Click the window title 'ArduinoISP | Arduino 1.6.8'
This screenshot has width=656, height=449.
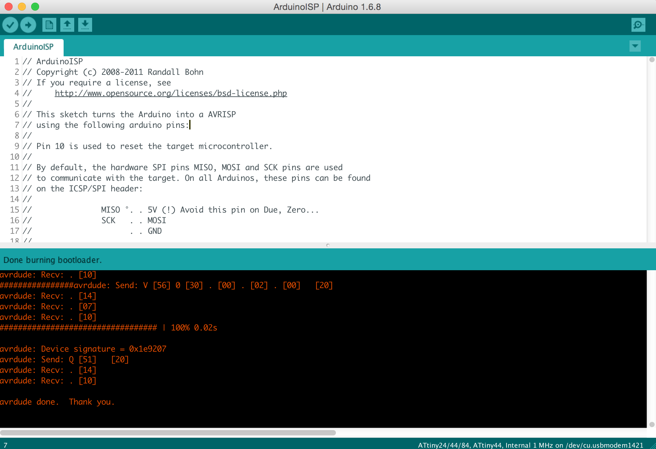[x=327, y=7]
